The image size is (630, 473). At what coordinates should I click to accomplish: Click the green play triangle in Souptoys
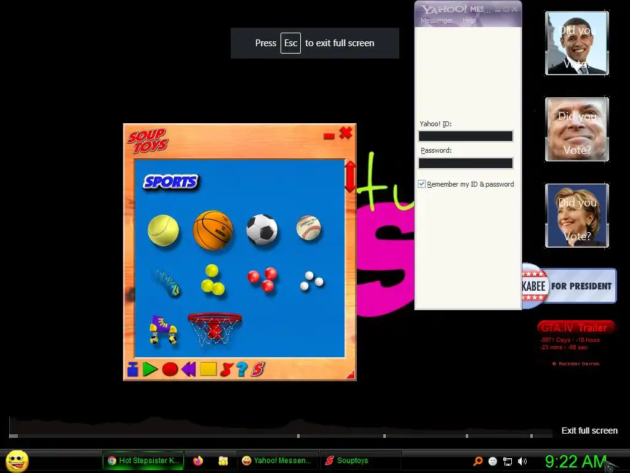point(150,370)
